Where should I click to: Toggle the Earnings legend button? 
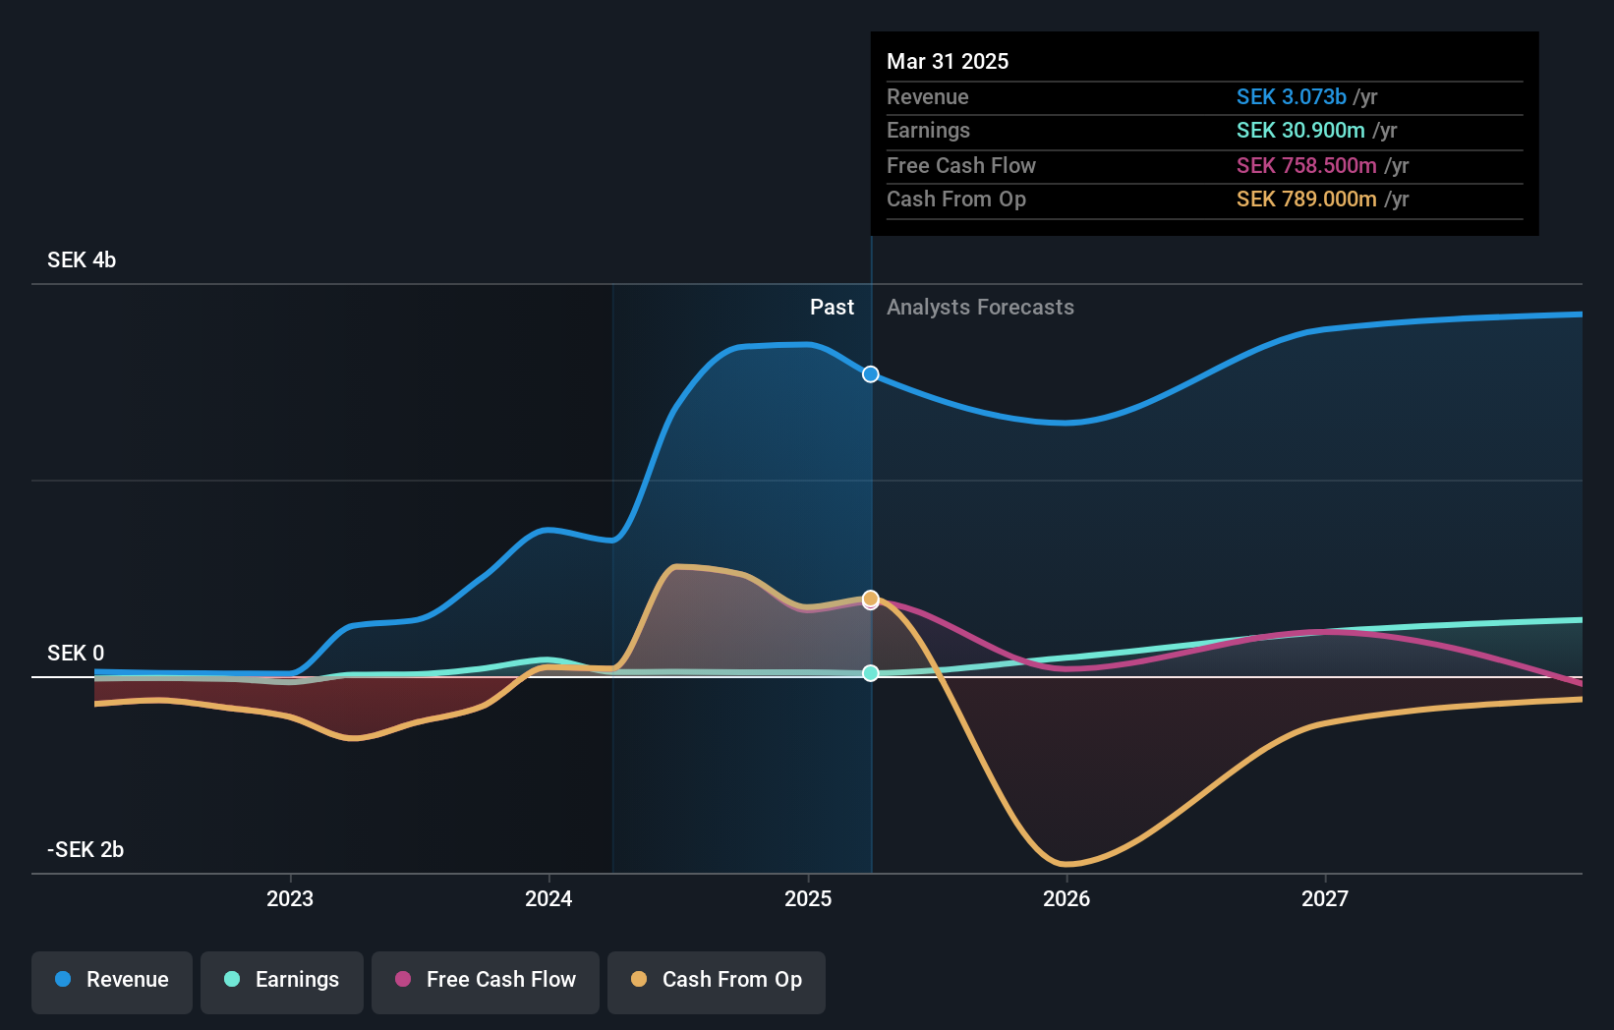(282, 982)
